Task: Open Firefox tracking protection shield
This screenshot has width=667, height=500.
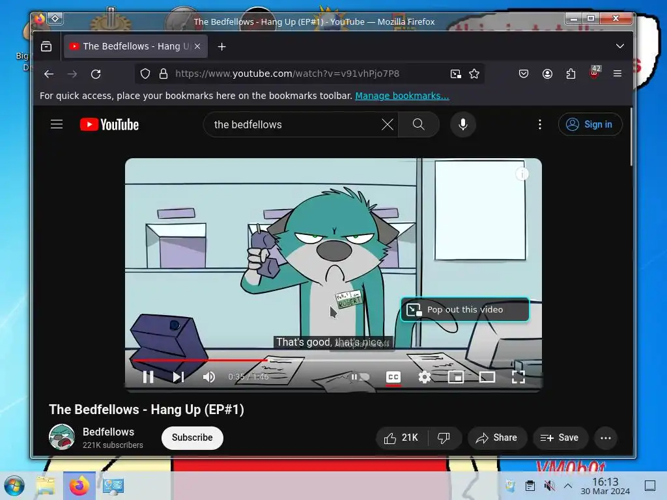Action: [x=145, y=74]
